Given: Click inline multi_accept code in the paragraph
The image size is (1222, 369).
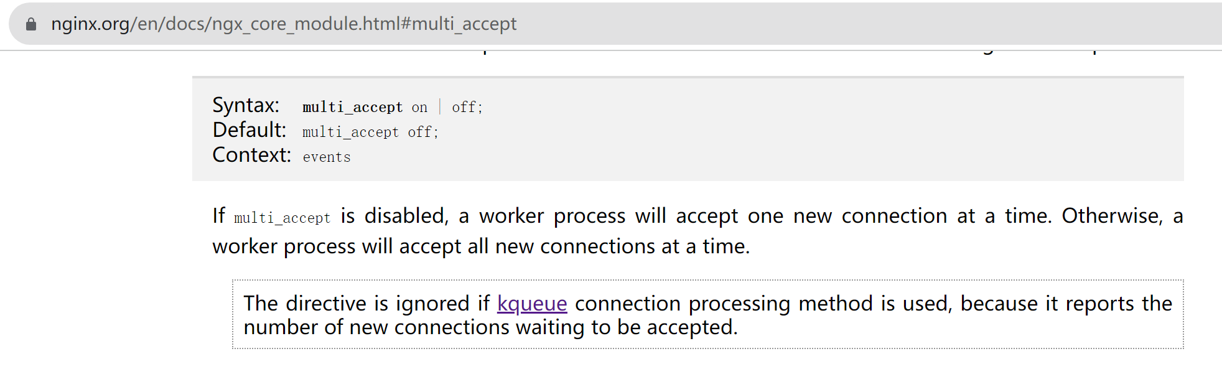Looking at the screenshot, I should coord(282,218).
